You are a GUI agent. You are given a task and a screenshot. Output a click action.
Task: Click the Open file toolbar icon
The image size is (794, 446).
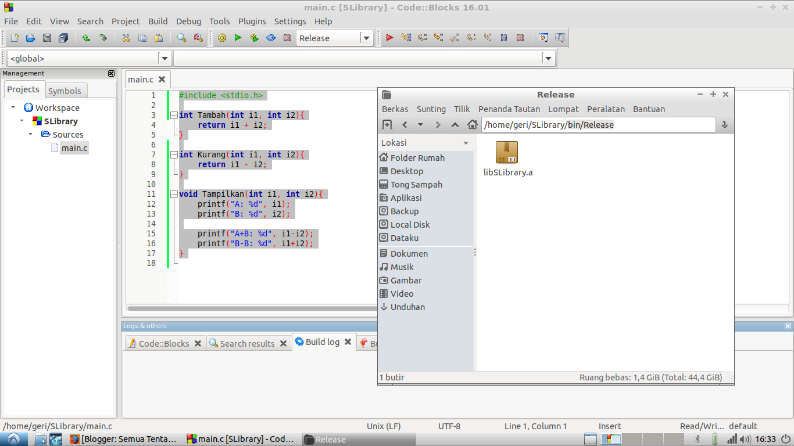click(x=30, y=38)
